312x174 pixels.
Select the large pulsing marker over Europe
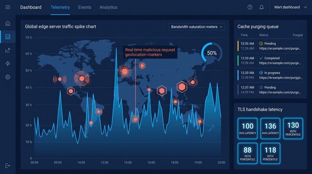click(x=125, y=71)
